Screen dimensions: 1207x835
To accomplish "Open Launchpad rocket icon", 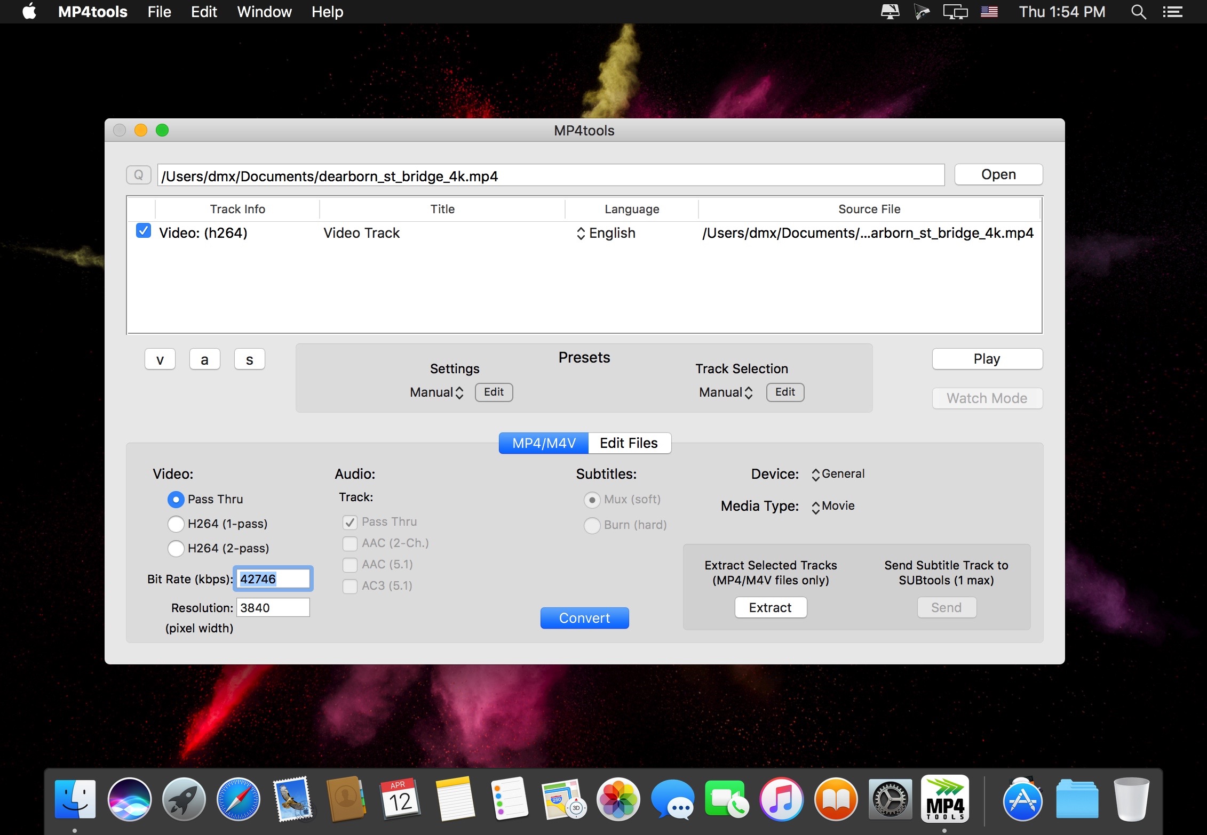I will point(184,799).
